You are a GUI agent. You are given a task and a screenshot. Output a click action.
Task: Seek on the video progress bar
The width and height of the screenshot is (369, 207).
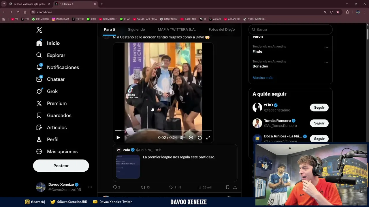click(x=163, y=131)
